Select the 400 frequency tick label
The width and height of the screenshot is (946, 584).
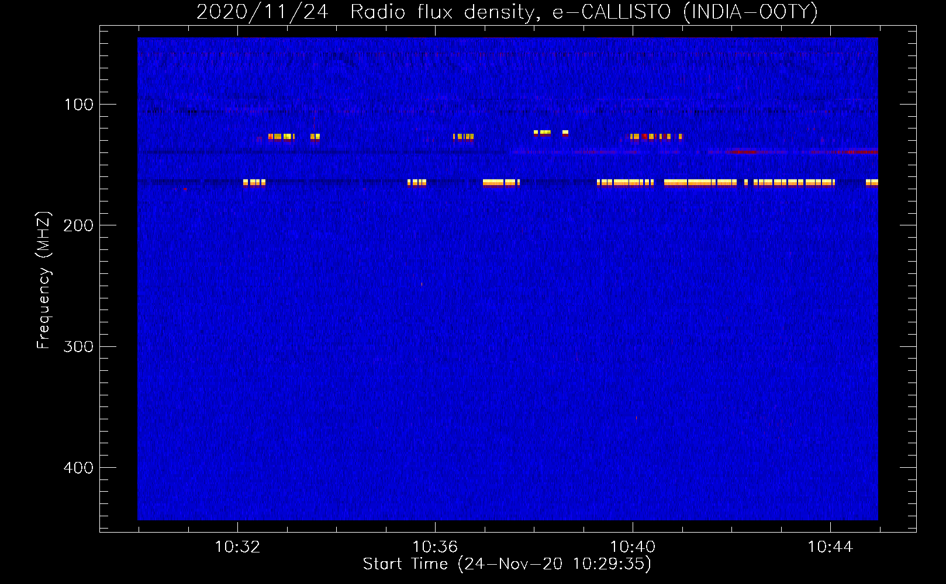(78, 468)
